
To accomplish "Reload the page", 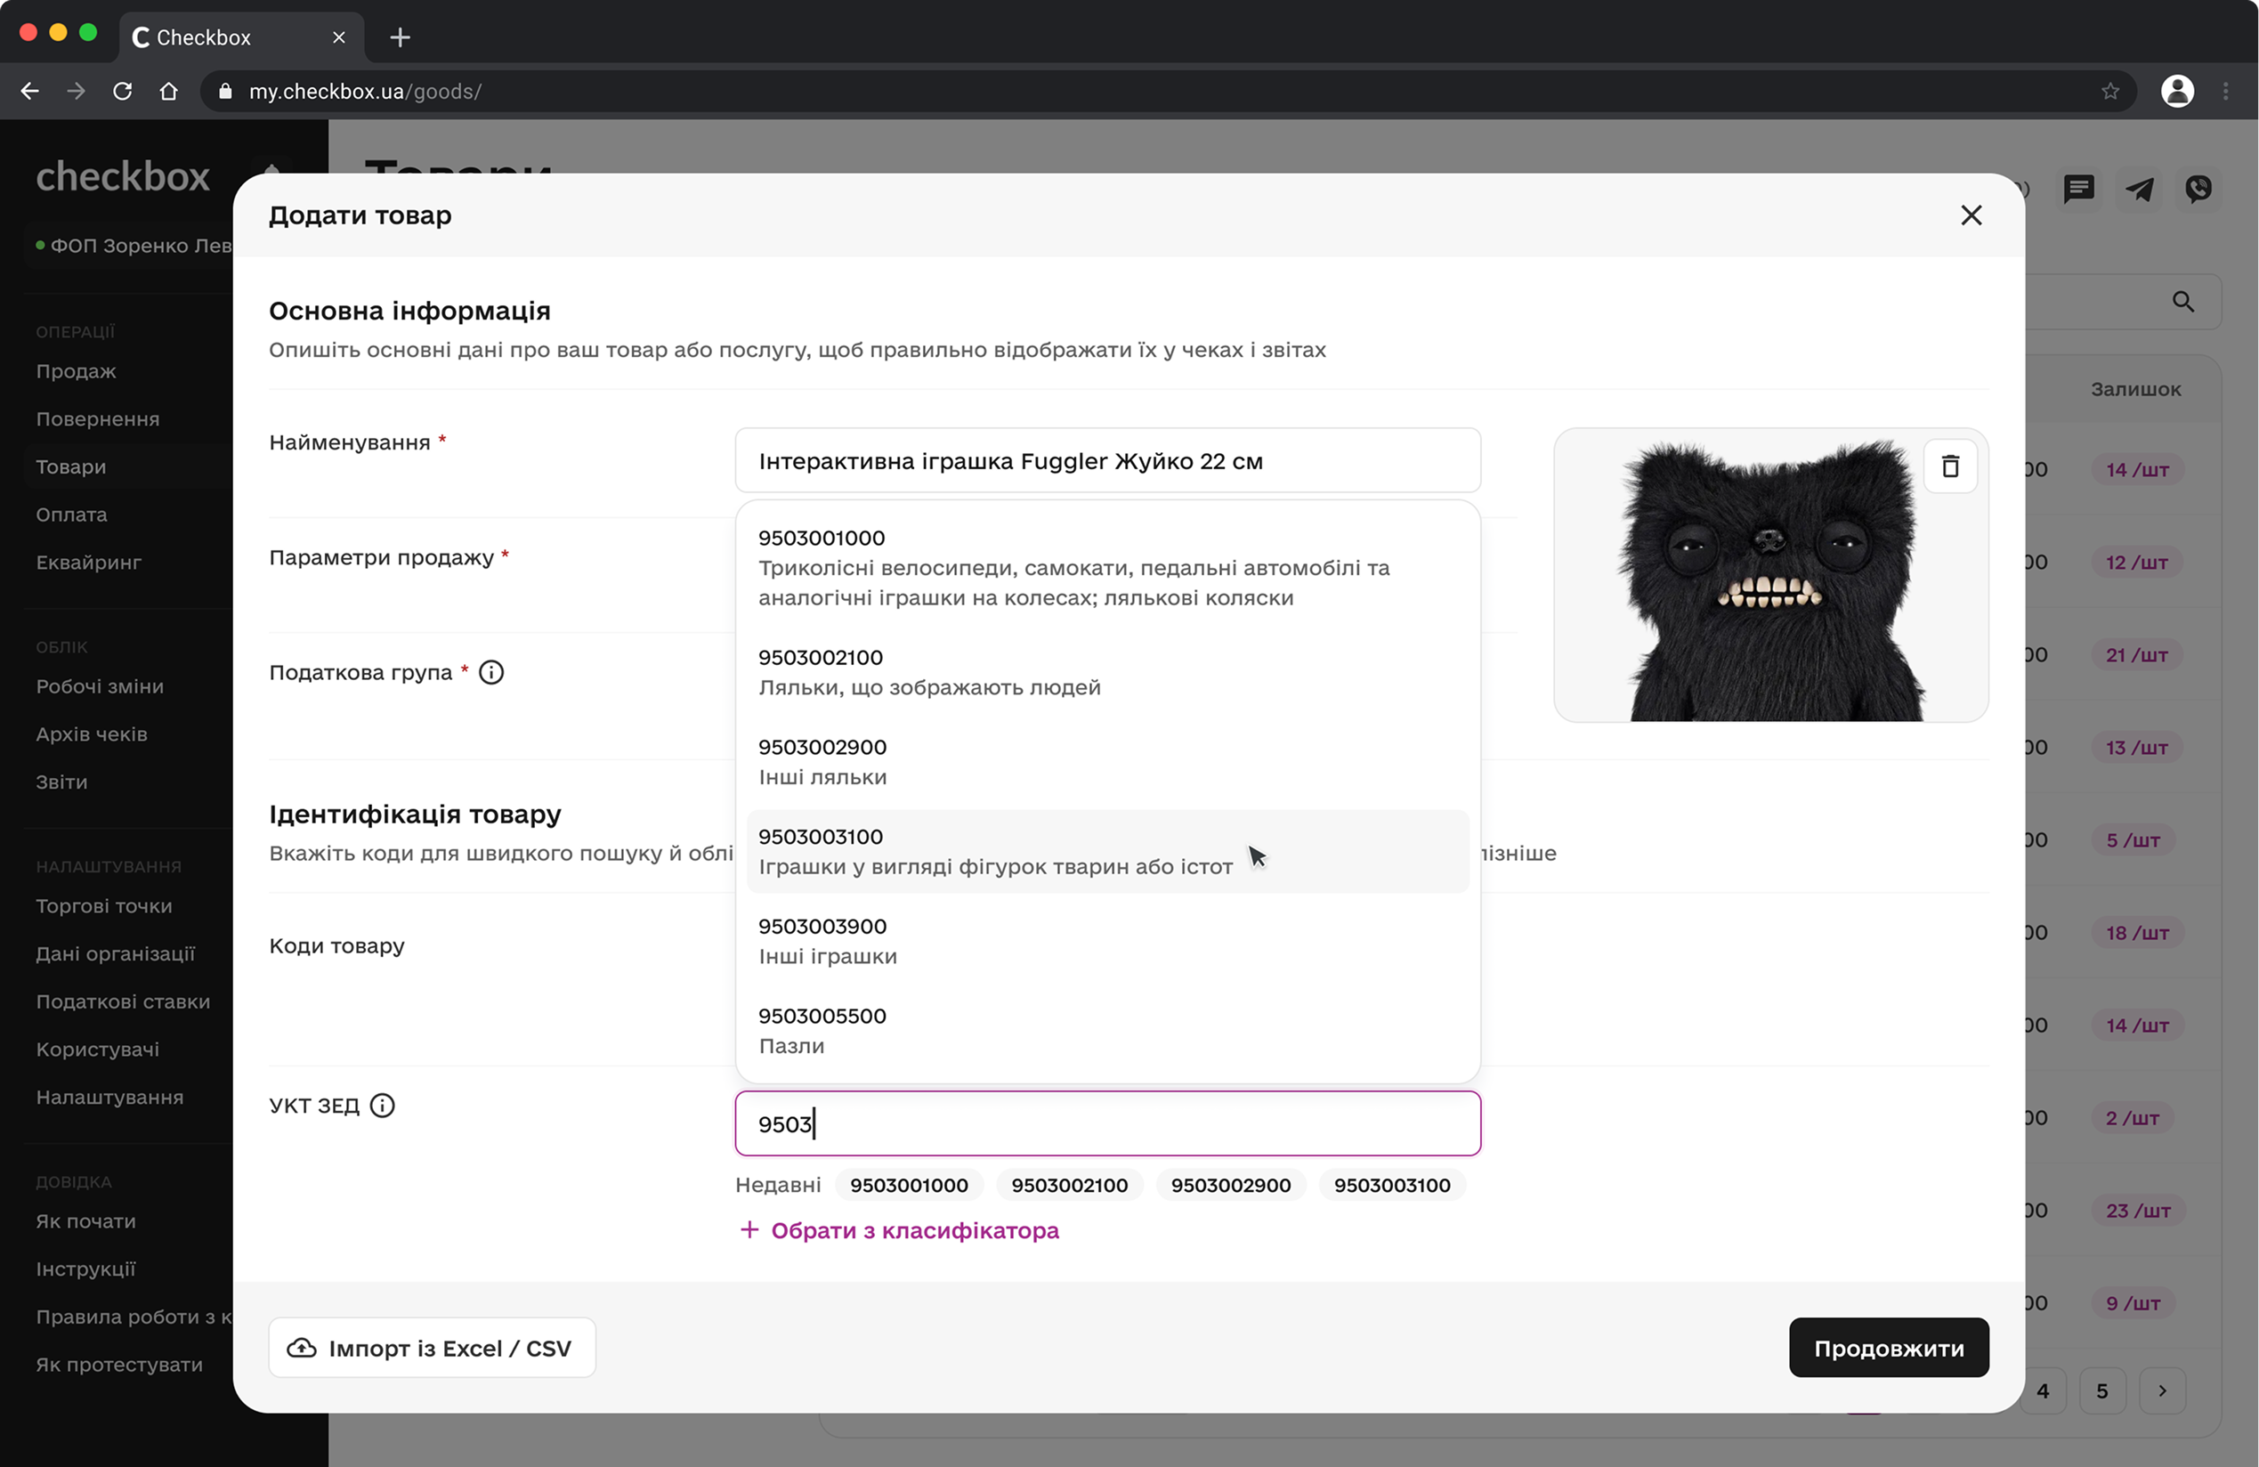I will pyautogui.click(x=123, y=91).
